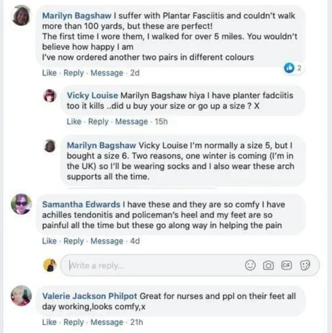332x333 pixels.
Task: Like Samantha Edwards' comment
Action: click(x=49, y=241)
